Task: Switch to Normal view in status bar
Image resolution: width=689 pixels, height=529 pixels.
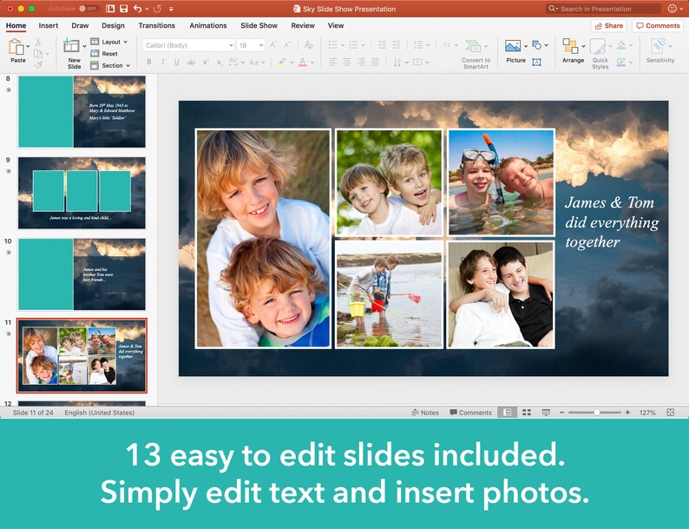Action: pos(507,412)
